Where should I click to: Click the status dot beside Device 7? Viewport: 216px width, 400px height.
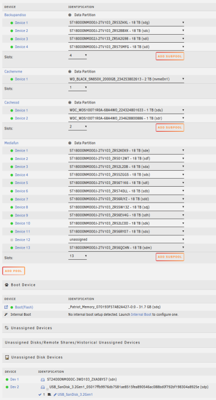pyautogui.click(x=12, y=199)
